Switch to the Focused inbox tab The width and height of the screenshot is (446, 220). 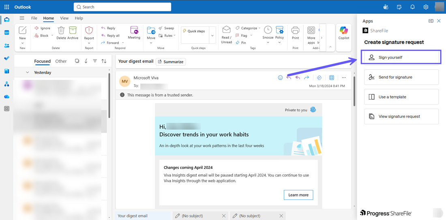(x=43, y=61)
